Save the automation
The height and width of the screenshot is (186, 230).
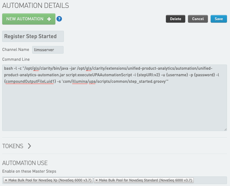tap(219, 19)
